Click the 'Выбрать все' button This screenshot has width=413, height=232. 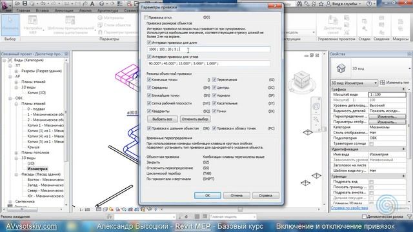162,119
